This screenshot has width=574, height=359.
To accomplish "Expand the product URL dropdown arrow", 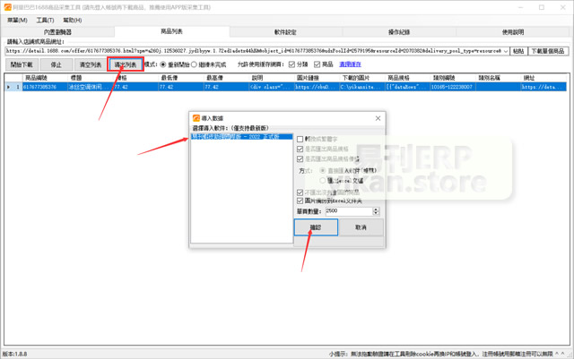I will coord(507,51).
